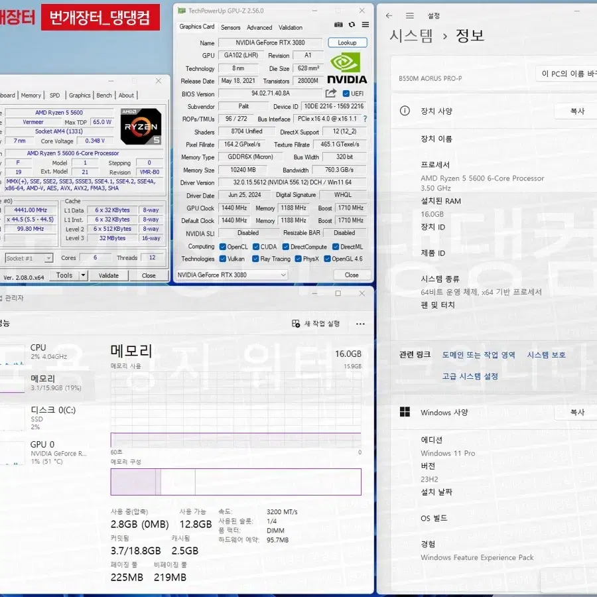Click the Lookup button in GPU-Z

pos(347,42)
